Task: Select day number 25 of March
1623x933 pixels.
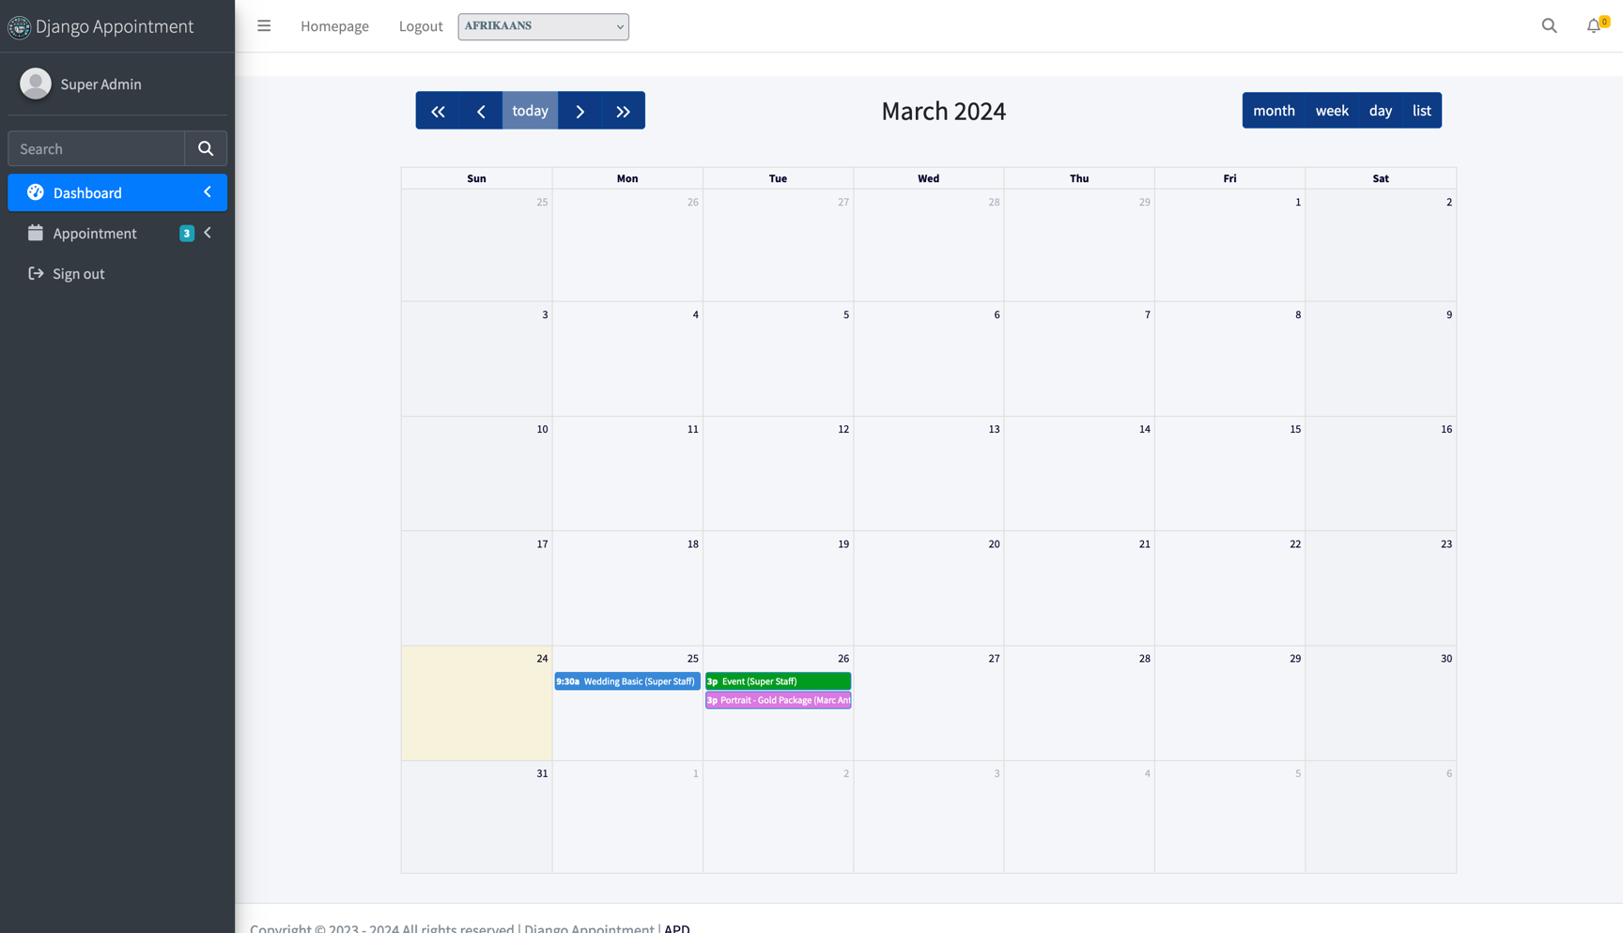Action: click(693, 659)
